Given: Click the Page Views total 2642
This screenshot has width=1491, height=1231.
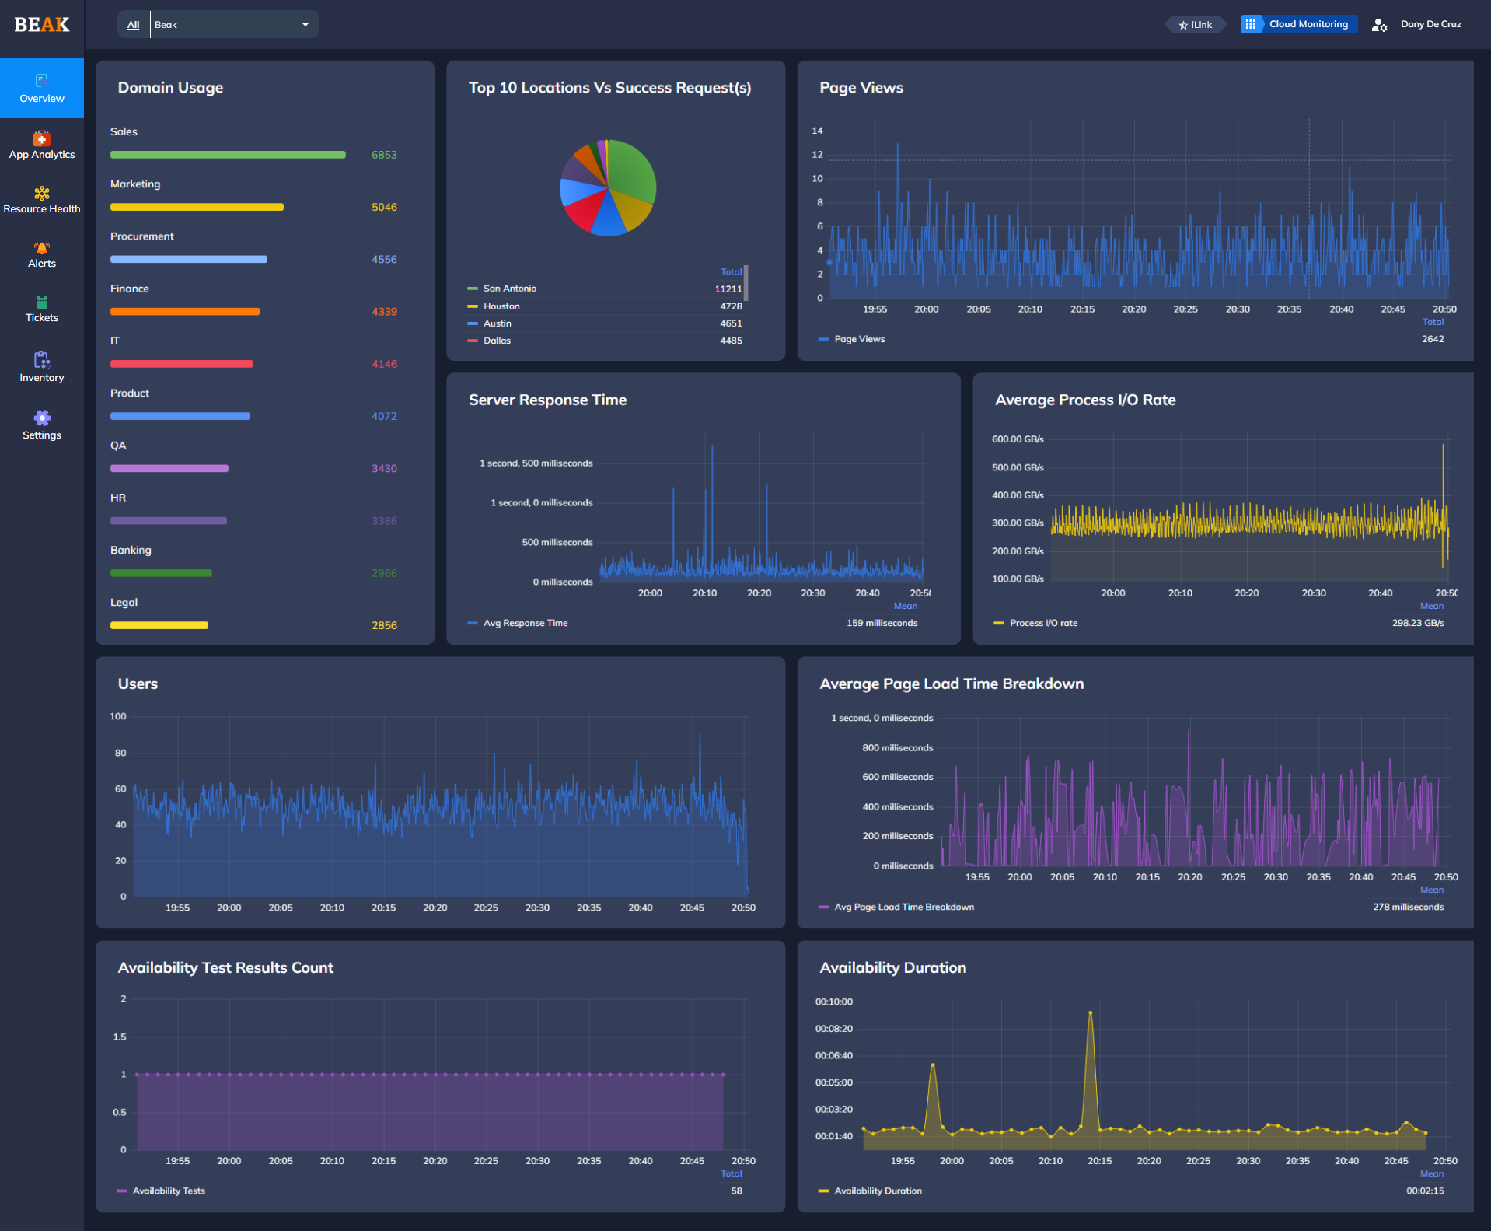Looking at the screenshot, I should pyautogui.click(x=1433, y=339).
